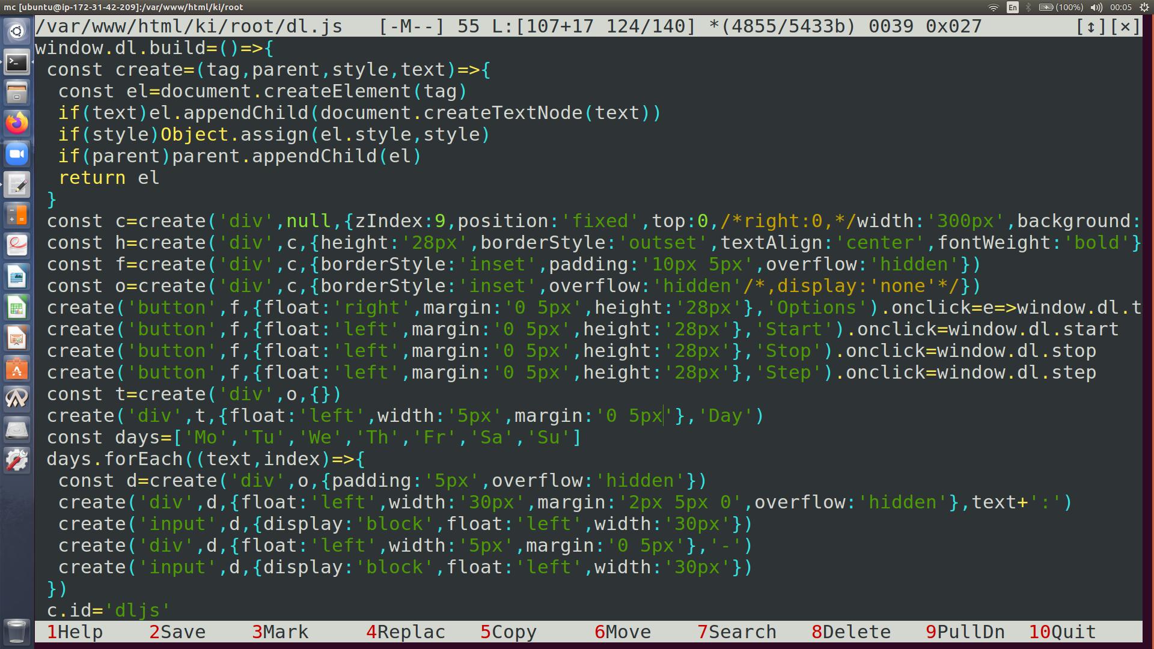Screen dimensions: 1154x649
Task: Click the 7Search function key
Action: [x=737, y=632]
